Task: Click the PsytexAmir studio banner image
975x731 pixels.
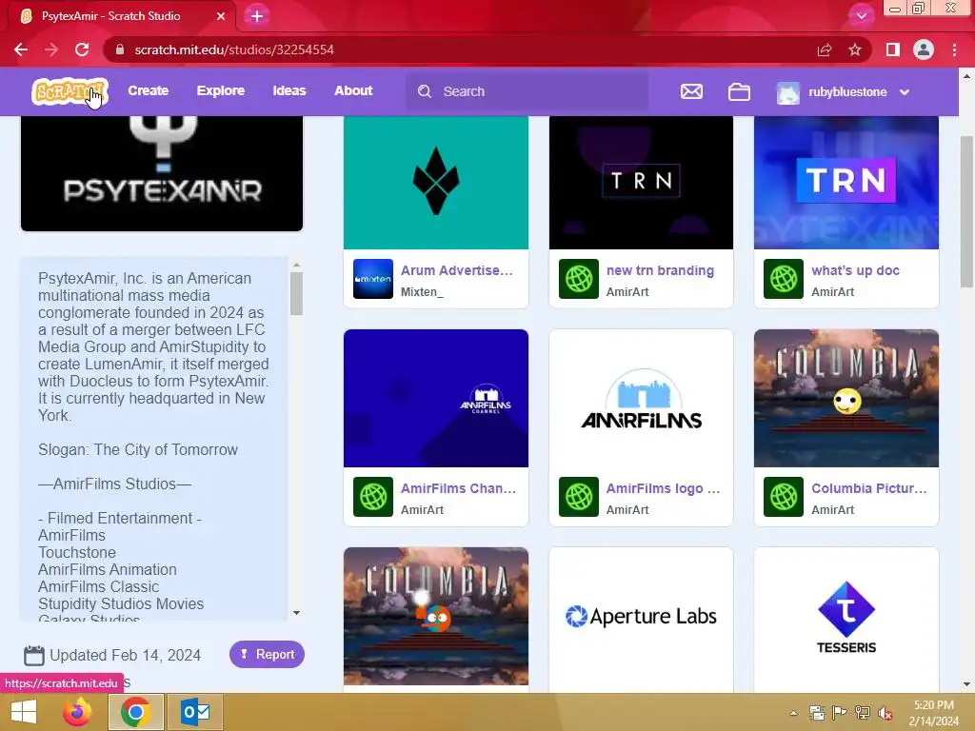Action: 162,173
